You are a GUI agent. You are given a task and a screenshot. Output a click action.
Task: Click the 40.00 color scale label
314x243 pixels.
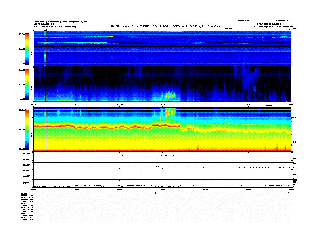22,34
